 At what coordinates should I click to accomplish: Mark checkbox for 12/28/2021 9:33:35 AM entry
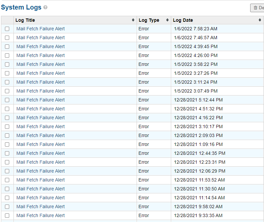coord(7,216)
